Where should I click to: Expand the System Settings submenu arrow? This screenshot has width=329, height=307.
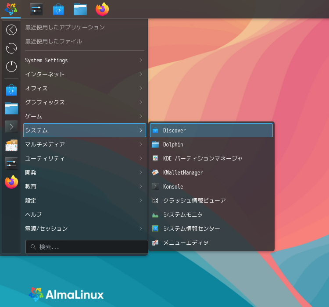tap(141, 60)
